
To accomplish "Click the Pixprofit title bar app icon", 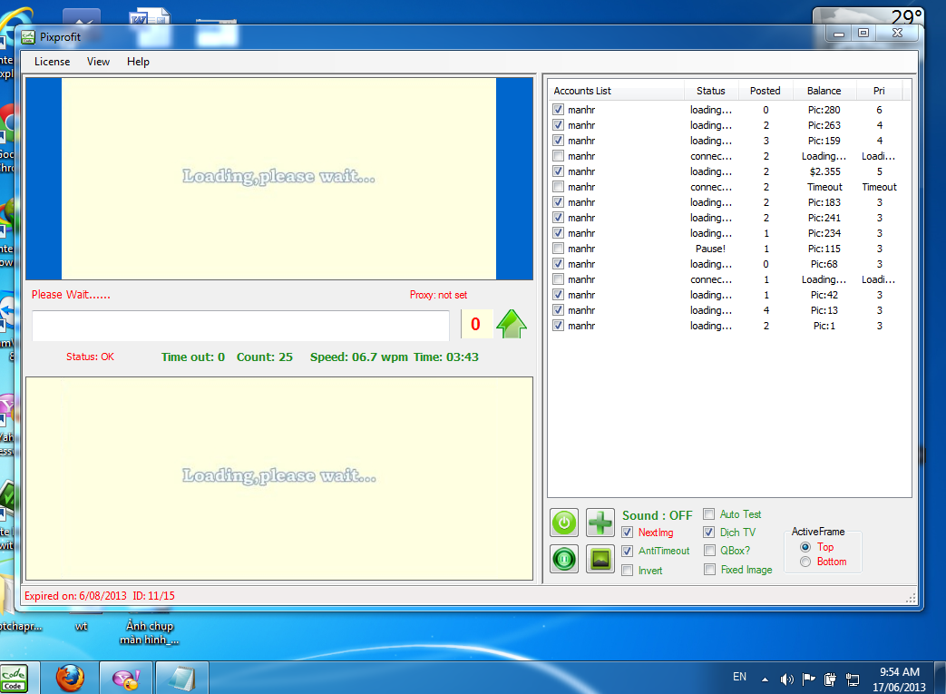I will tap(28, 37).
